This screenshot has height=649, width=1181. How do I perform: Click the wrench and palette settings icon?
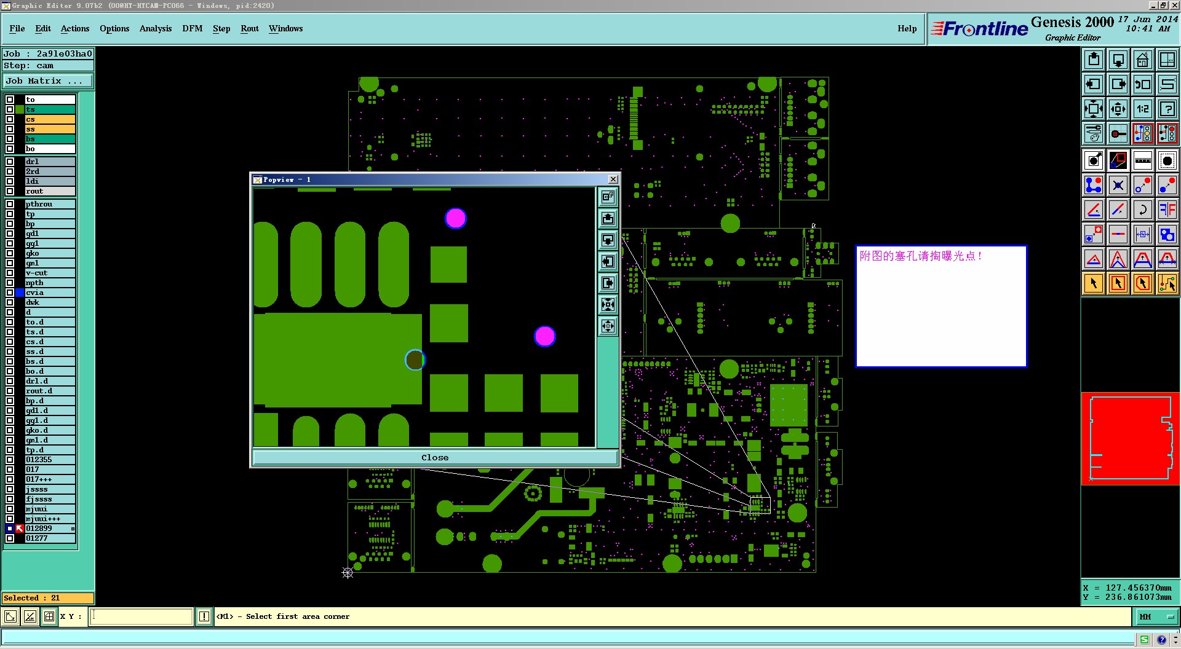[1094, 133]
